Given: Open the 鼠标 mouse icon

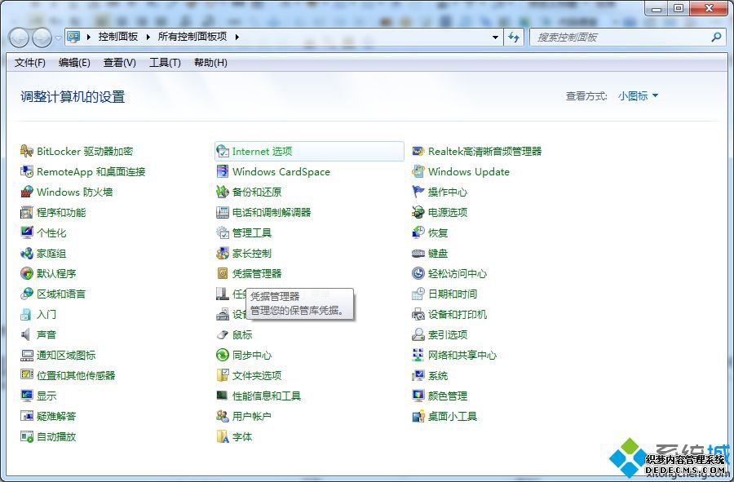Looking at the screenshot, I should (223, 334).
